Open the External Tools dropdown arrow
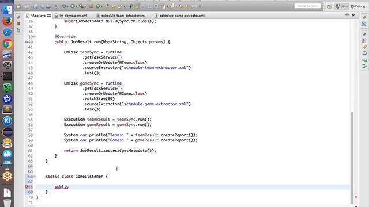The height and width of the screenshot is (207, 369). 85,6
